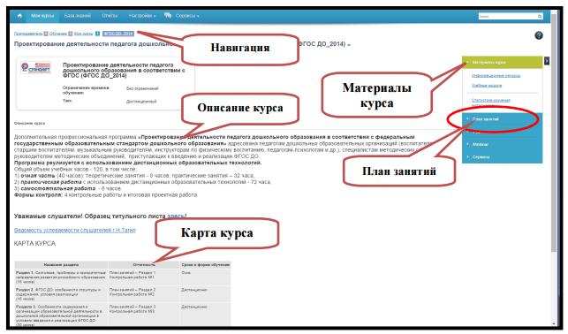Expand the Сервисы section in the right sidebar
The height and width of the screenshot is (334, 568).
pos(502,157)
